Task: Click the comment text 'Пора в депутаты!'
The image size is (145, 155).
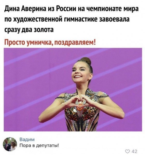Action: pos(39,145)
